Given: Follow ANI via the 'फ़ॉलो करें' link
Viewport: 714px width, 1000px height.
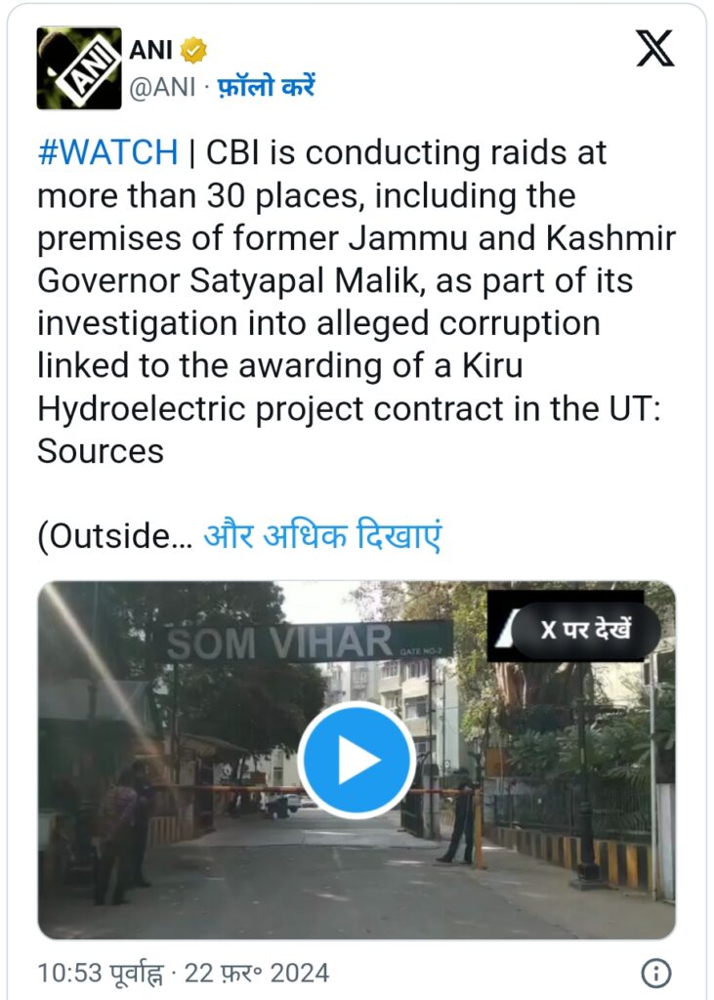Looking at the screenshot, I should [266, 87].
